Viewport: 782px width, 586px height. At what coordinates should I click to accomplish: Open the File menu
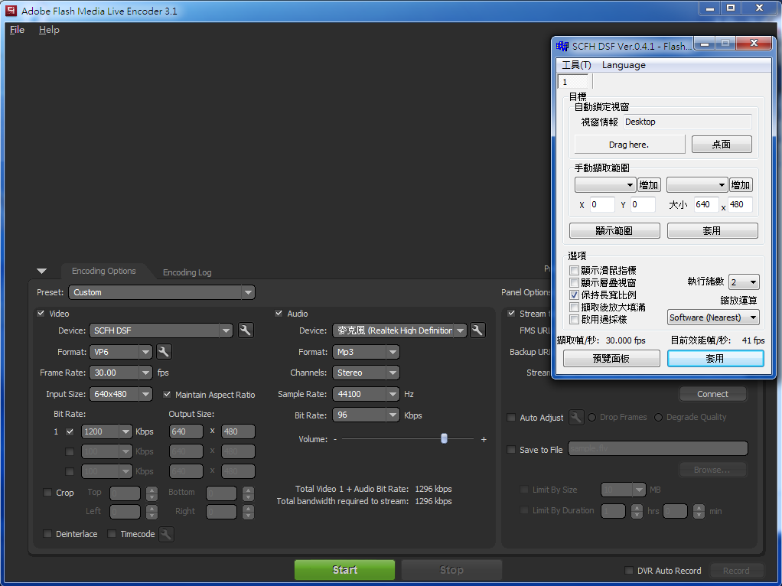point(17,30)
